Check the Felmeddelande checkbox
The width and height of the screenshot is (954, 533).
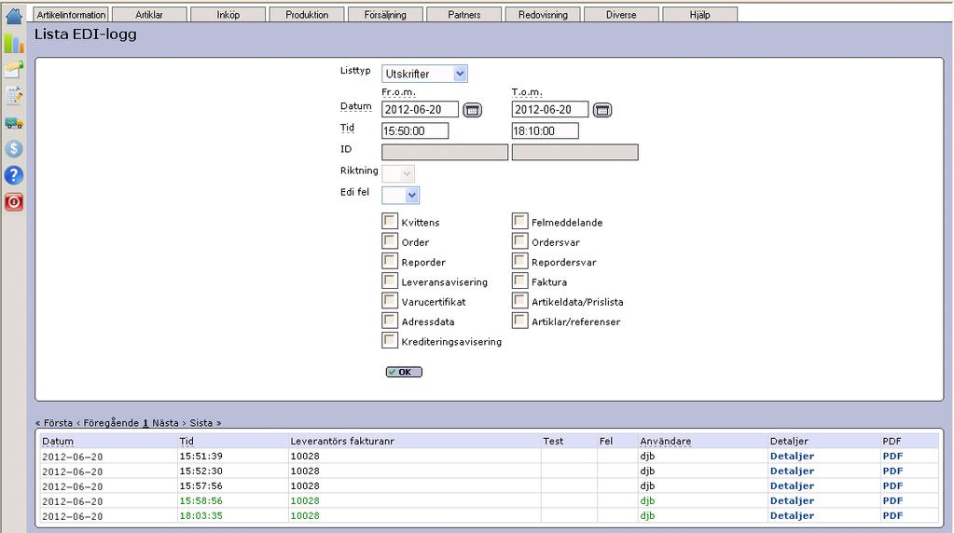[519, 221]
